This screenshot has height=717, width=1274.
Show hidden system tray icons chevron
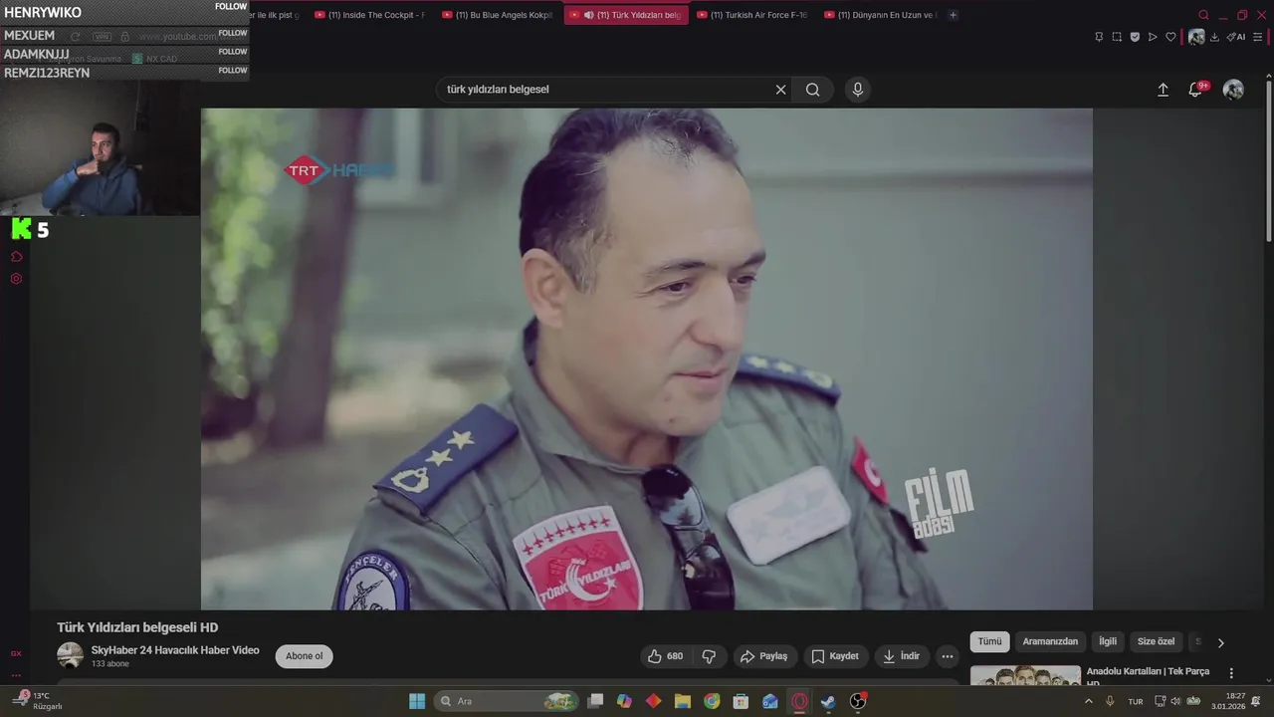click(x=1088, y=701)
